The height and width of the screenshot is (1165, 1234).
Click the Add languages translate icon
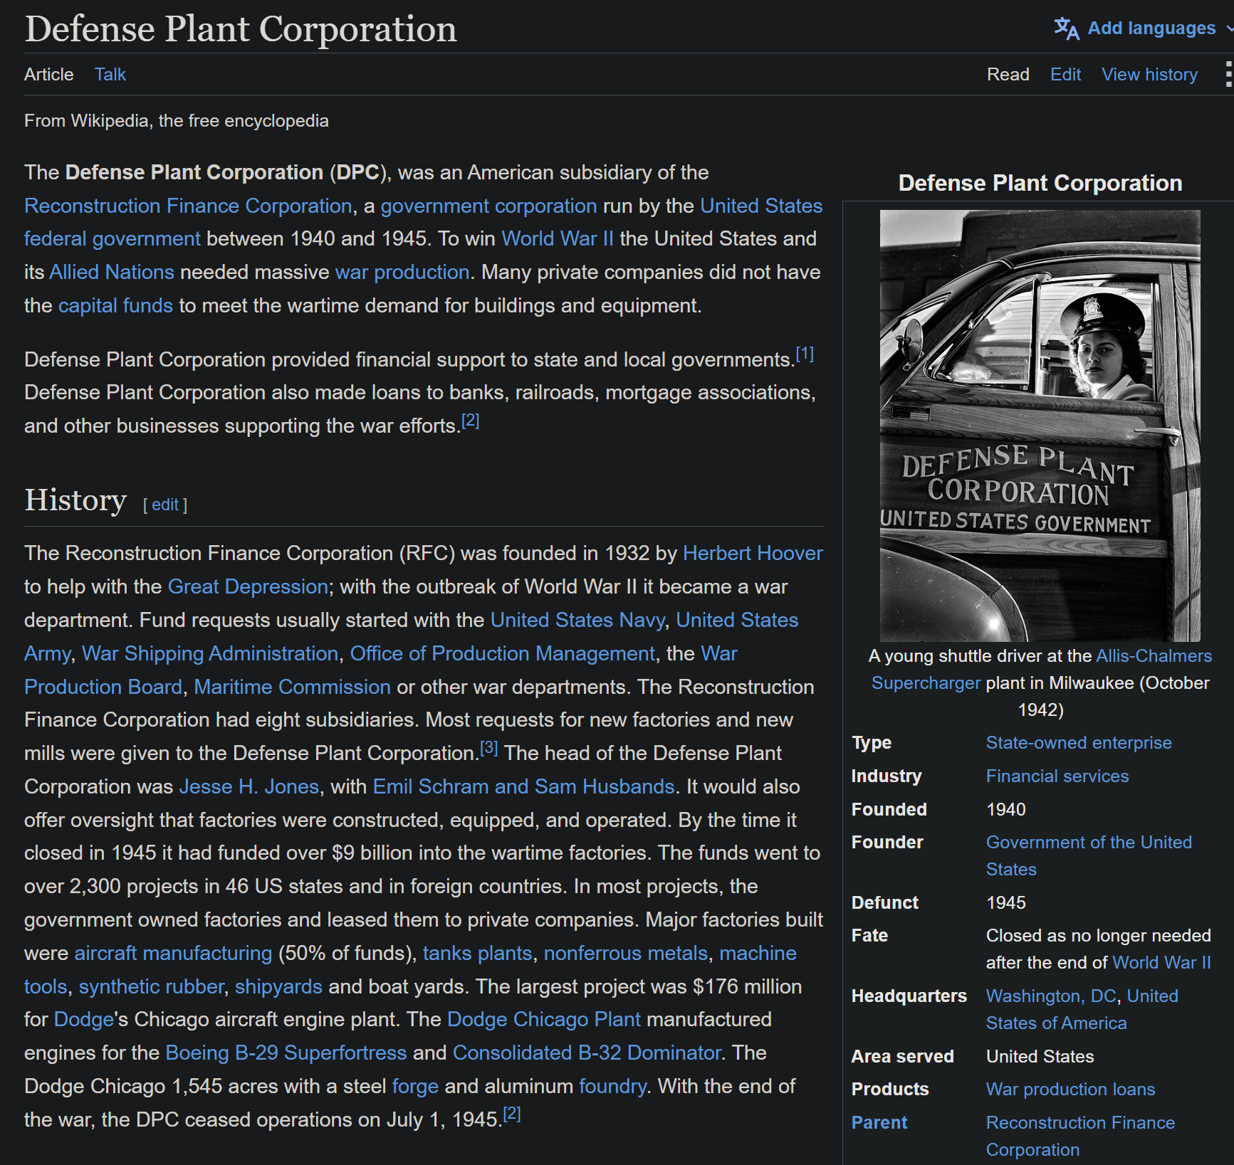(x=1067, y=28)
